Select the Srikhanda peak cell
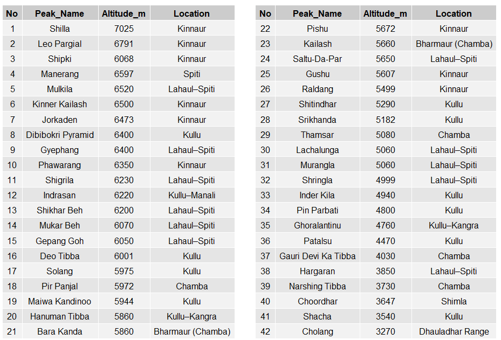 (317, 120)
